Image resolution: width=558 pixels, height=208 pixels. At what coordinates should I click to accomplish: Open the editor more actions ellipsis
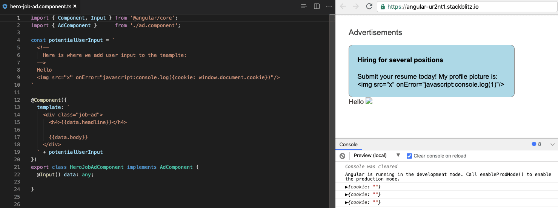coord(329,6)
